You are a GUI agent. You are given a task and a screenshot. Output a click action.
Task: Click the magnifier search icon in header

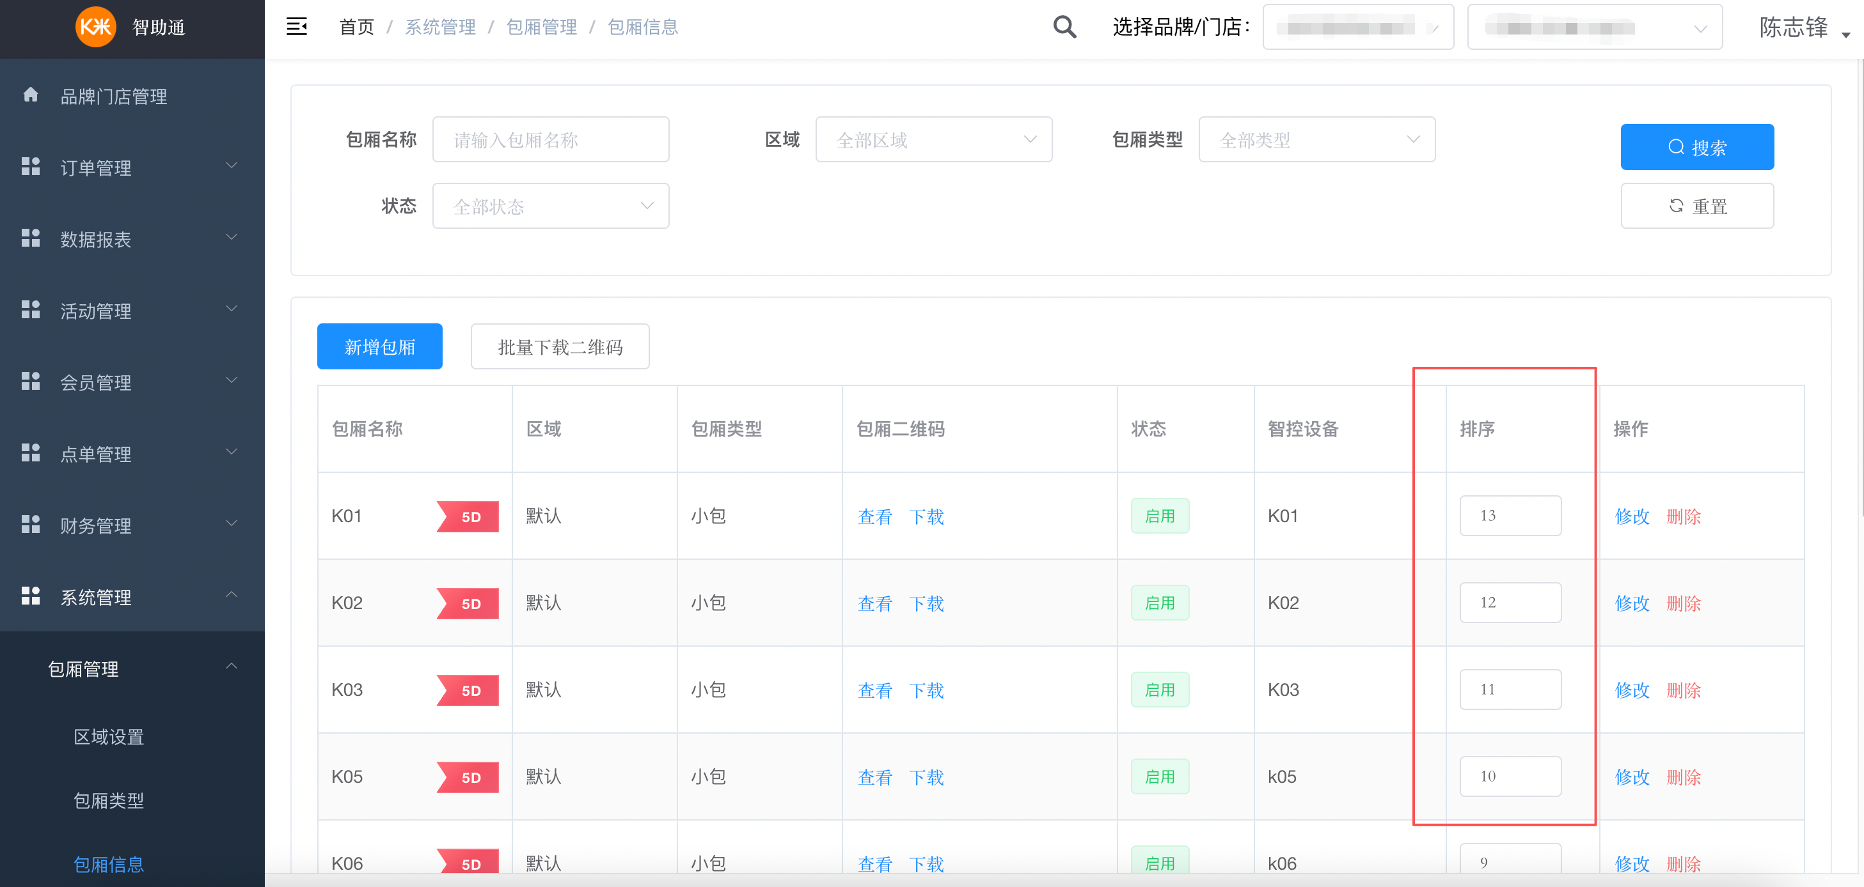pos(1064,27)
